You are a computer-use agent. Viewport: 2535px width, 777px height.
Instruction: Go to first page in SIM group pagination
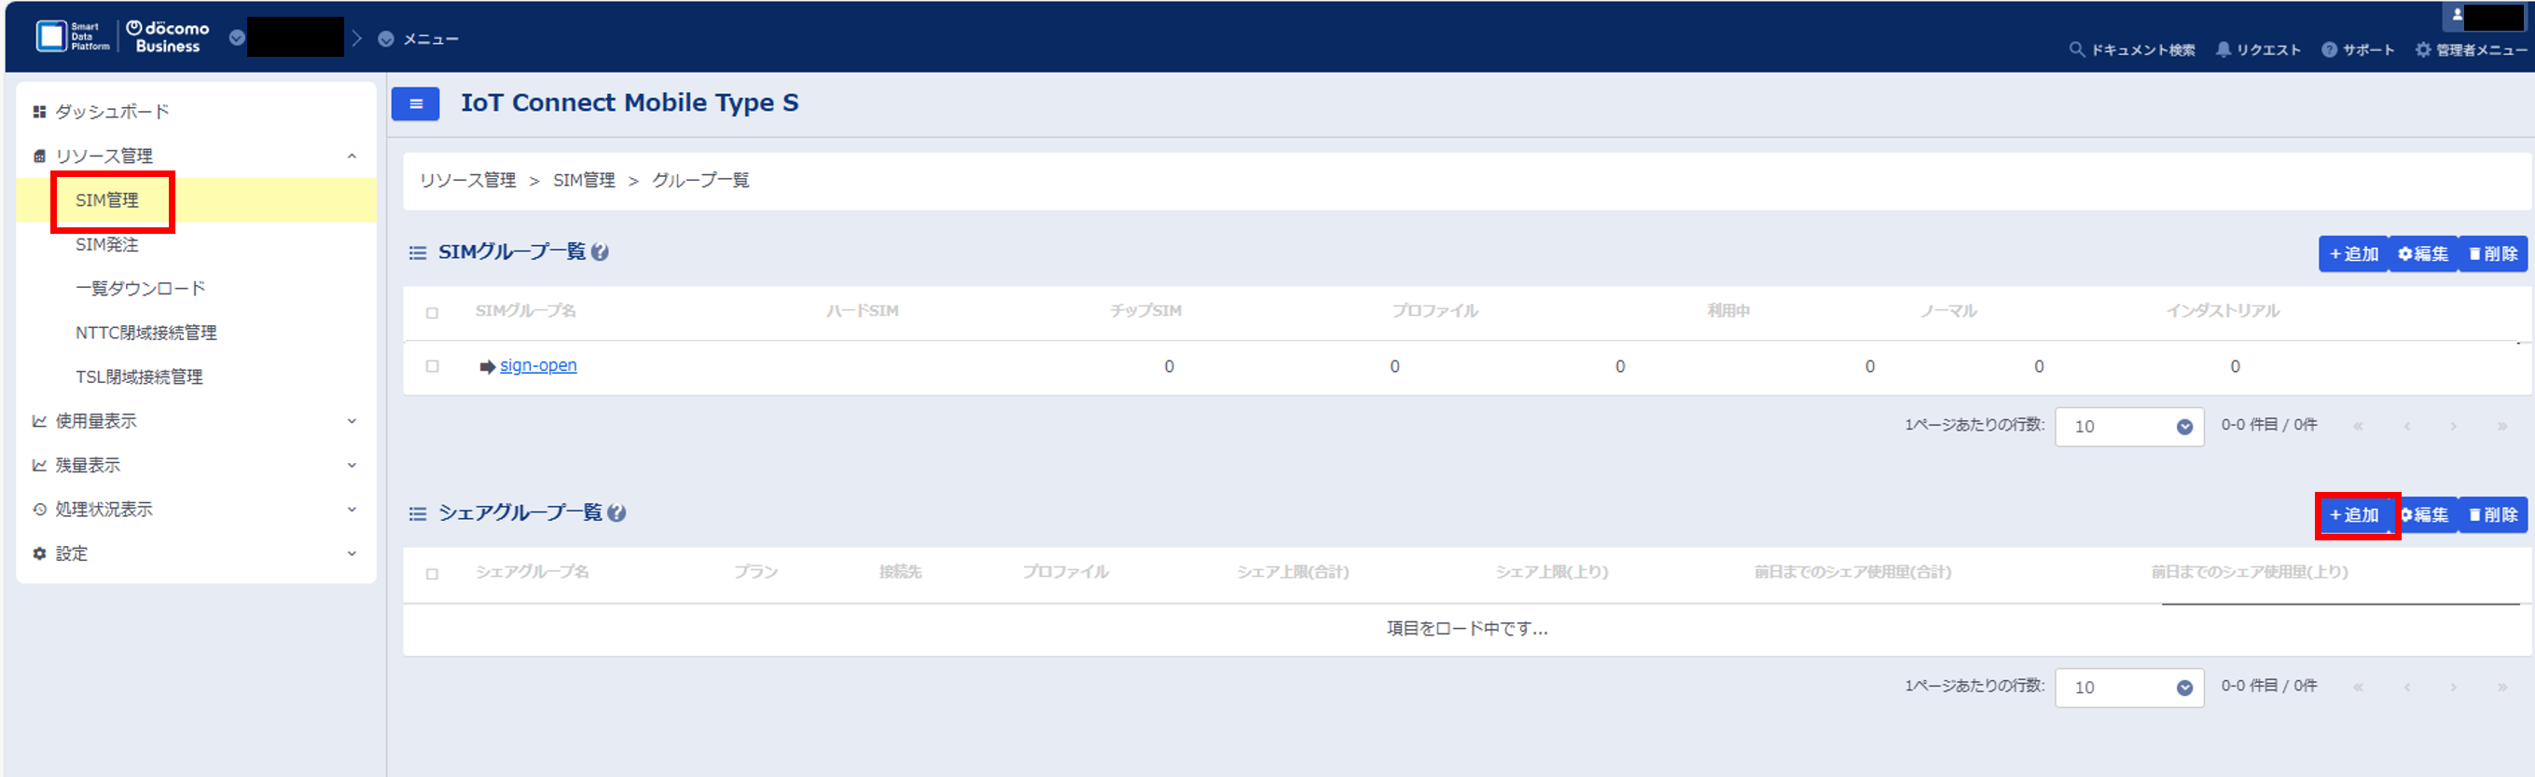coord(2358,426)
